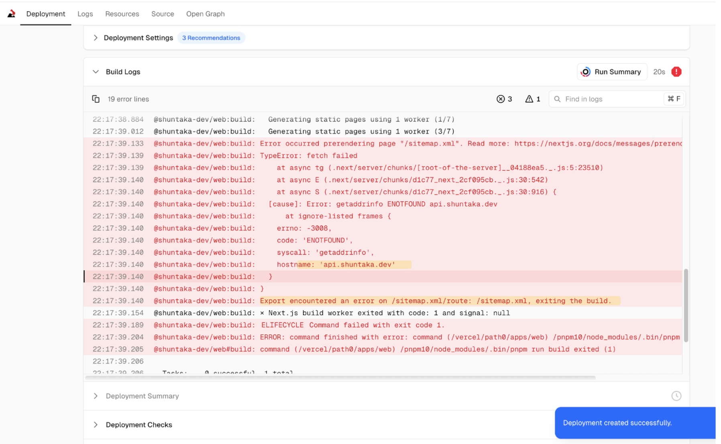Click the red build error status icon

click(x=676, y=72)
